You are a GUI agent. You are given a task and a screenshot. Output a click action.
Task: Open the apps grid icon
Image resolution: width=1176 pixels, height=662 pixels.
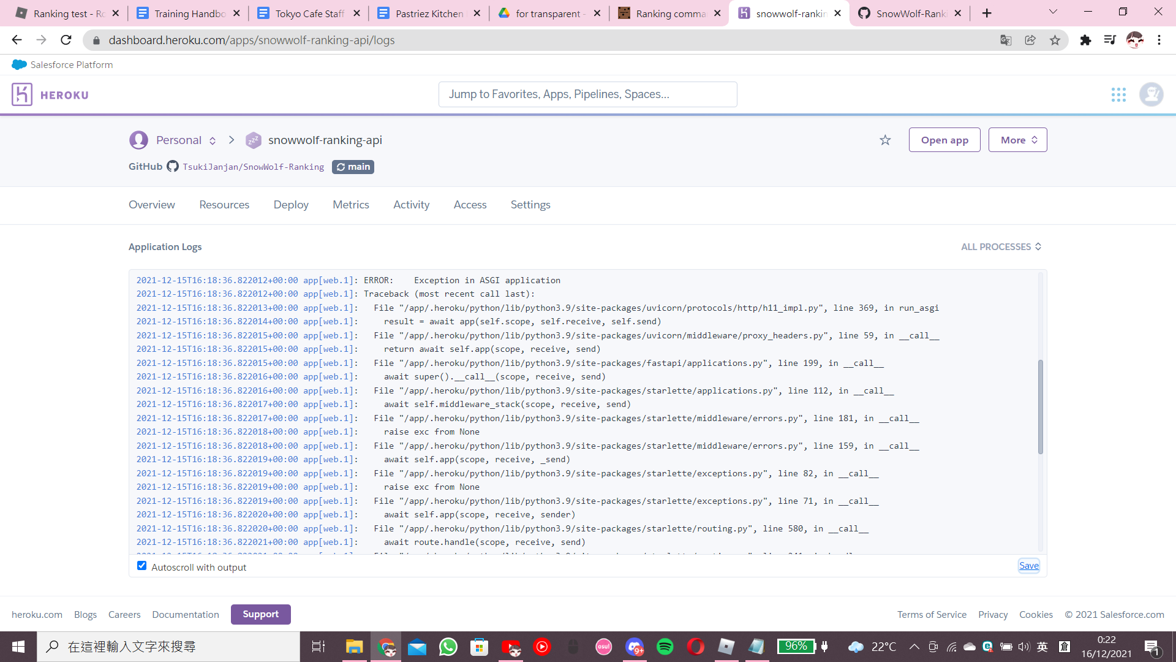coord(1118,94)
